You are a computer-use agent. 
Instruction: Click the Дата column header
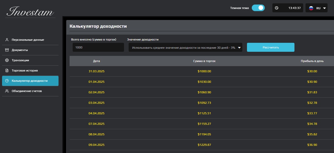pyautogui.click(x=96, y=61)
